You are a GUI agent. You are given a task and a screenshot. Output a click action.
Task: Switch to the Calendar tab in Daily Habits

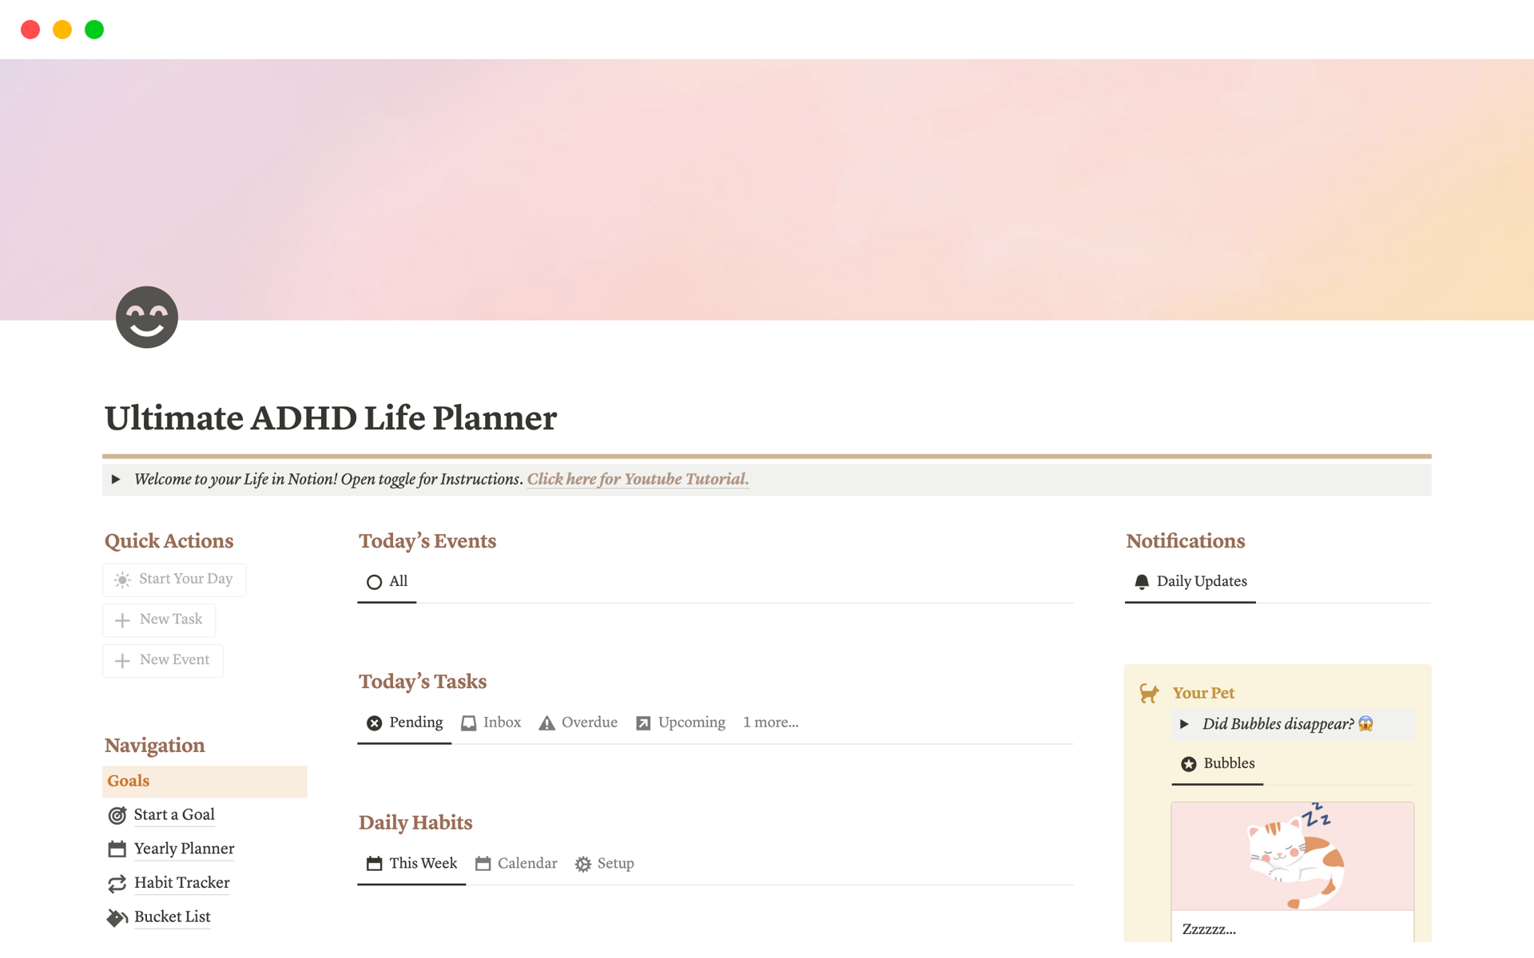point(516,863)
